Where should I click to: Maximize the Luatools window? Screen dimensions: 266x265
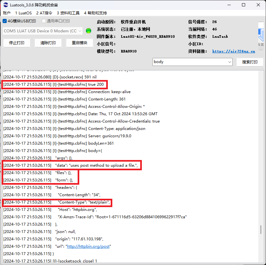tap(244, 5)
